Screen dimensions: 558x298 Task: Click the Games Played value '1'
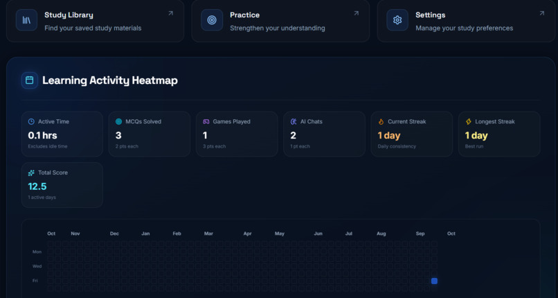205,135
